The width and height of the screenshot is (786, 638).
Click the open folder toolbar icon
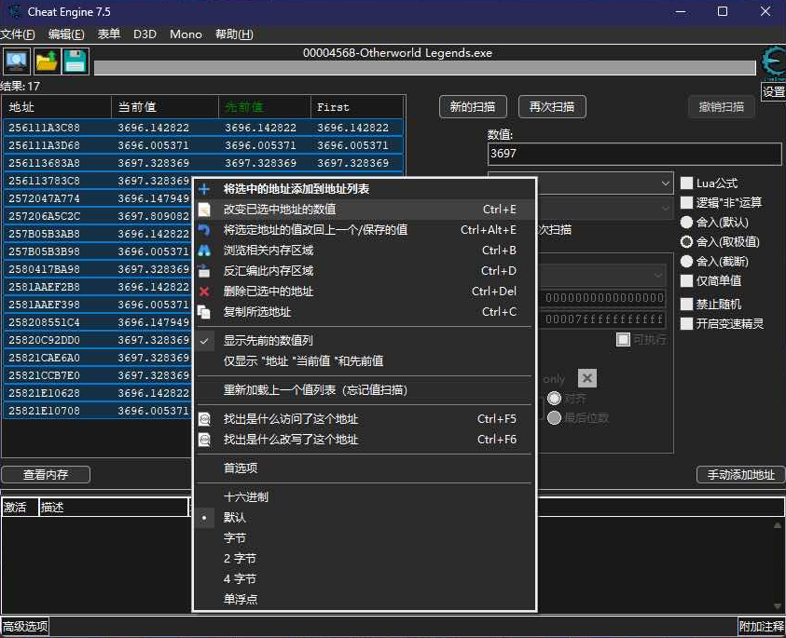tap(46, 61)
